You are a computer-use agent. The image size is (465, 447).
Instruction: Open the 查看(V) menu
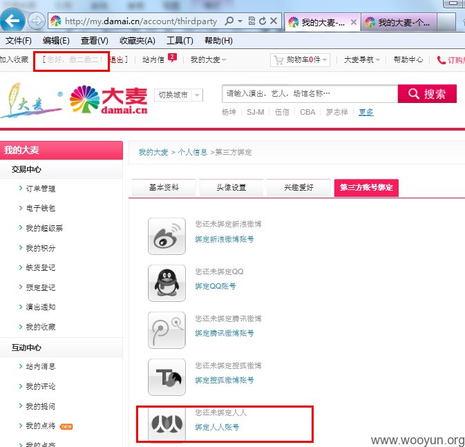(x=94, y=41)
